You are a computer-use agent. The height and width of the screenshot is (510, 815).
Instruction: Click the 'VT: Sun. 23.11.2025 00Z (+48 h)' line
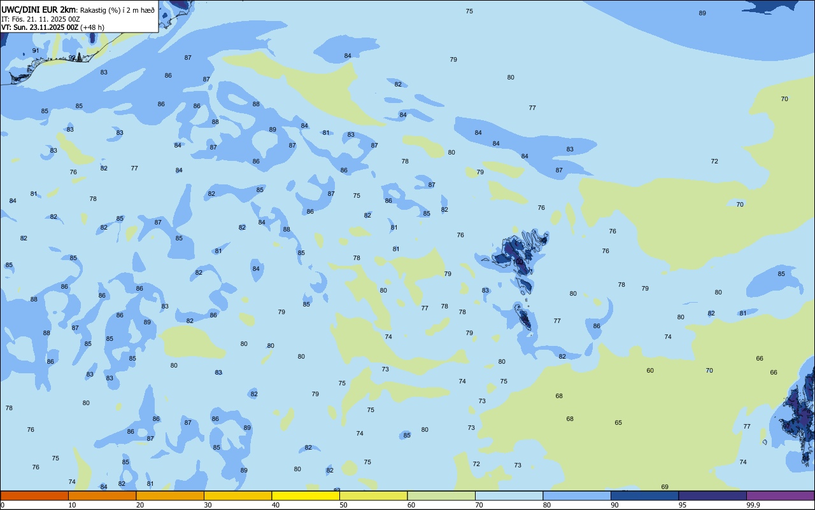(53, 27)
